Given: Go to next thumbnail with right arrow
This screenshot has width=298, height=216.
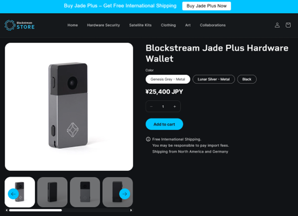Looking at the screenshot, I should (125, 194).
